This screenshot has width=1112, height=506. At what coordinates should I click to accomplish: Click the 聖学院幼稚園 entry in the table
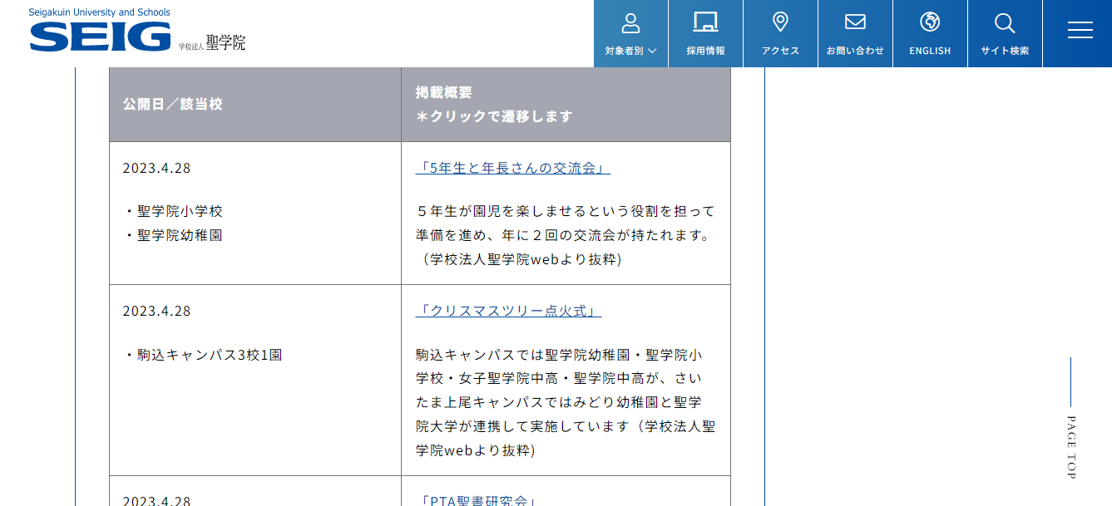pos(180,235)
